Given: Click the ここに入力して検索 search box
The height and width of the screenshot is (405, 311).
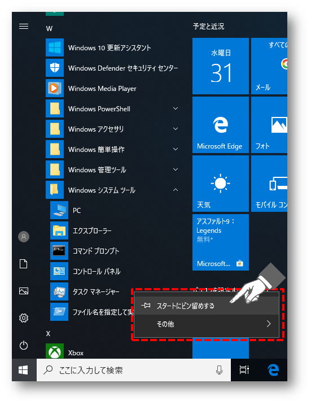Looking at the screenshot, I should tap(134, 370).
